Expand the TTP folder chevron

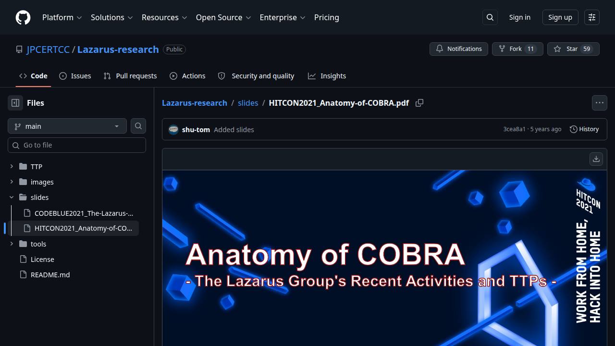[12, 166]
